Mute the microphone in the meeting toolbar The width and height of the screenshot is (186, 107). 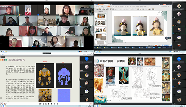[x=1, y=104]
